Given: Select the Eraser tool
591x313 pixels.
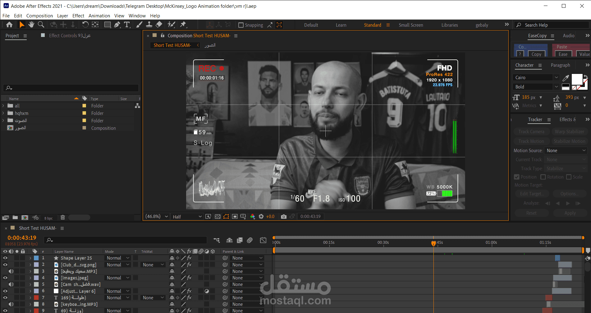Looking at the screenshot, I should 159,25.
